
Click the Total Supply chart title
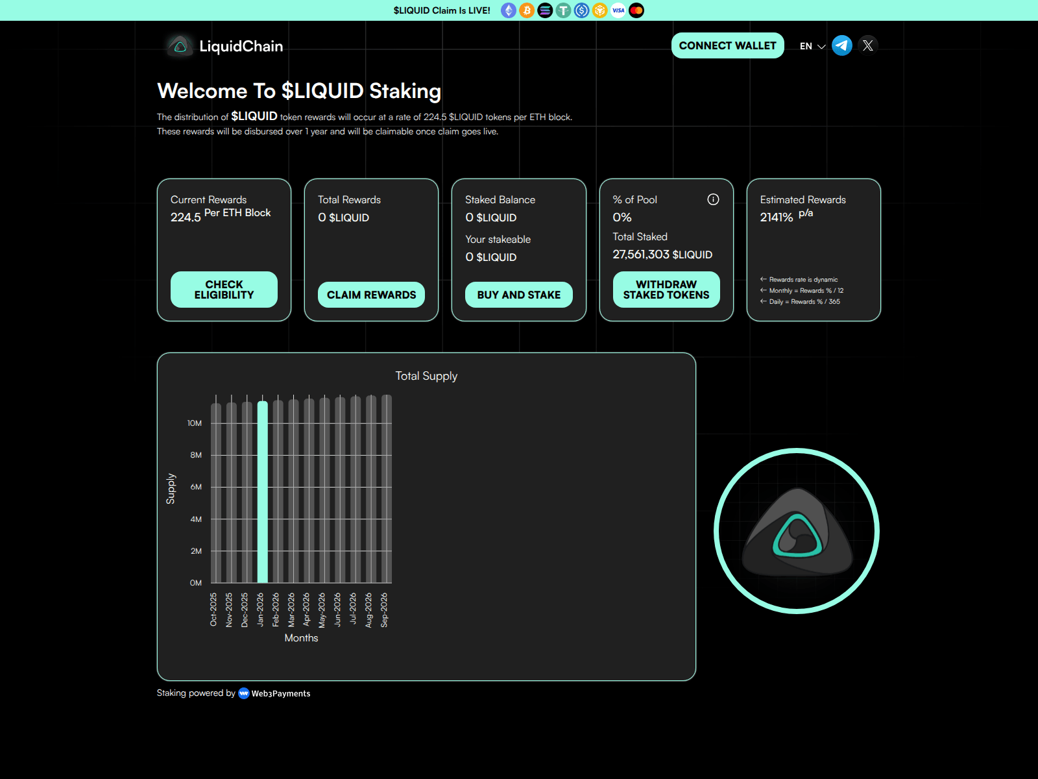426,376
